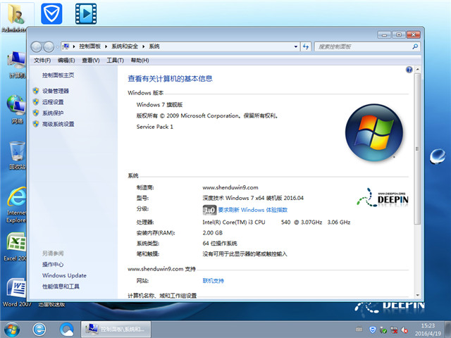Open the 查看(V) menu
The height and width of the screenshot is (338, 451).
[x=91, y=61]
